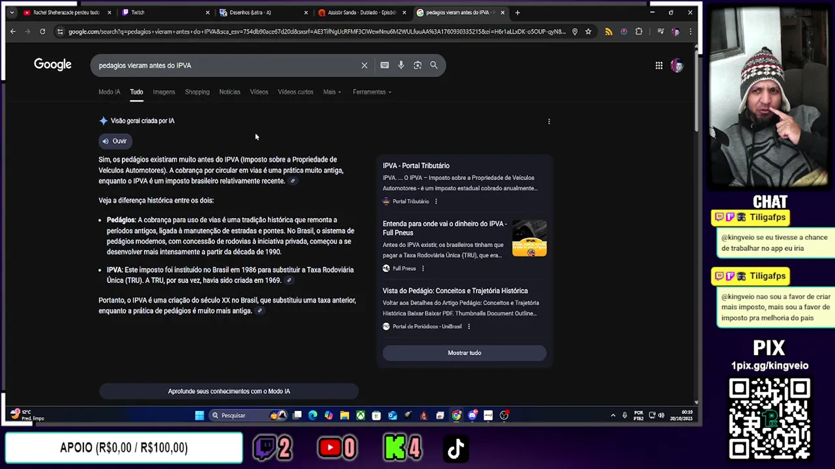Screen dimensions: 835x469
Task: Open search by image (Lens)
Action: 417,65
